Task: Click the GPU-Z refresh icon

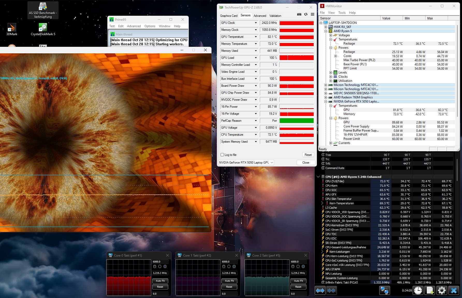Action: pos(306,14)
